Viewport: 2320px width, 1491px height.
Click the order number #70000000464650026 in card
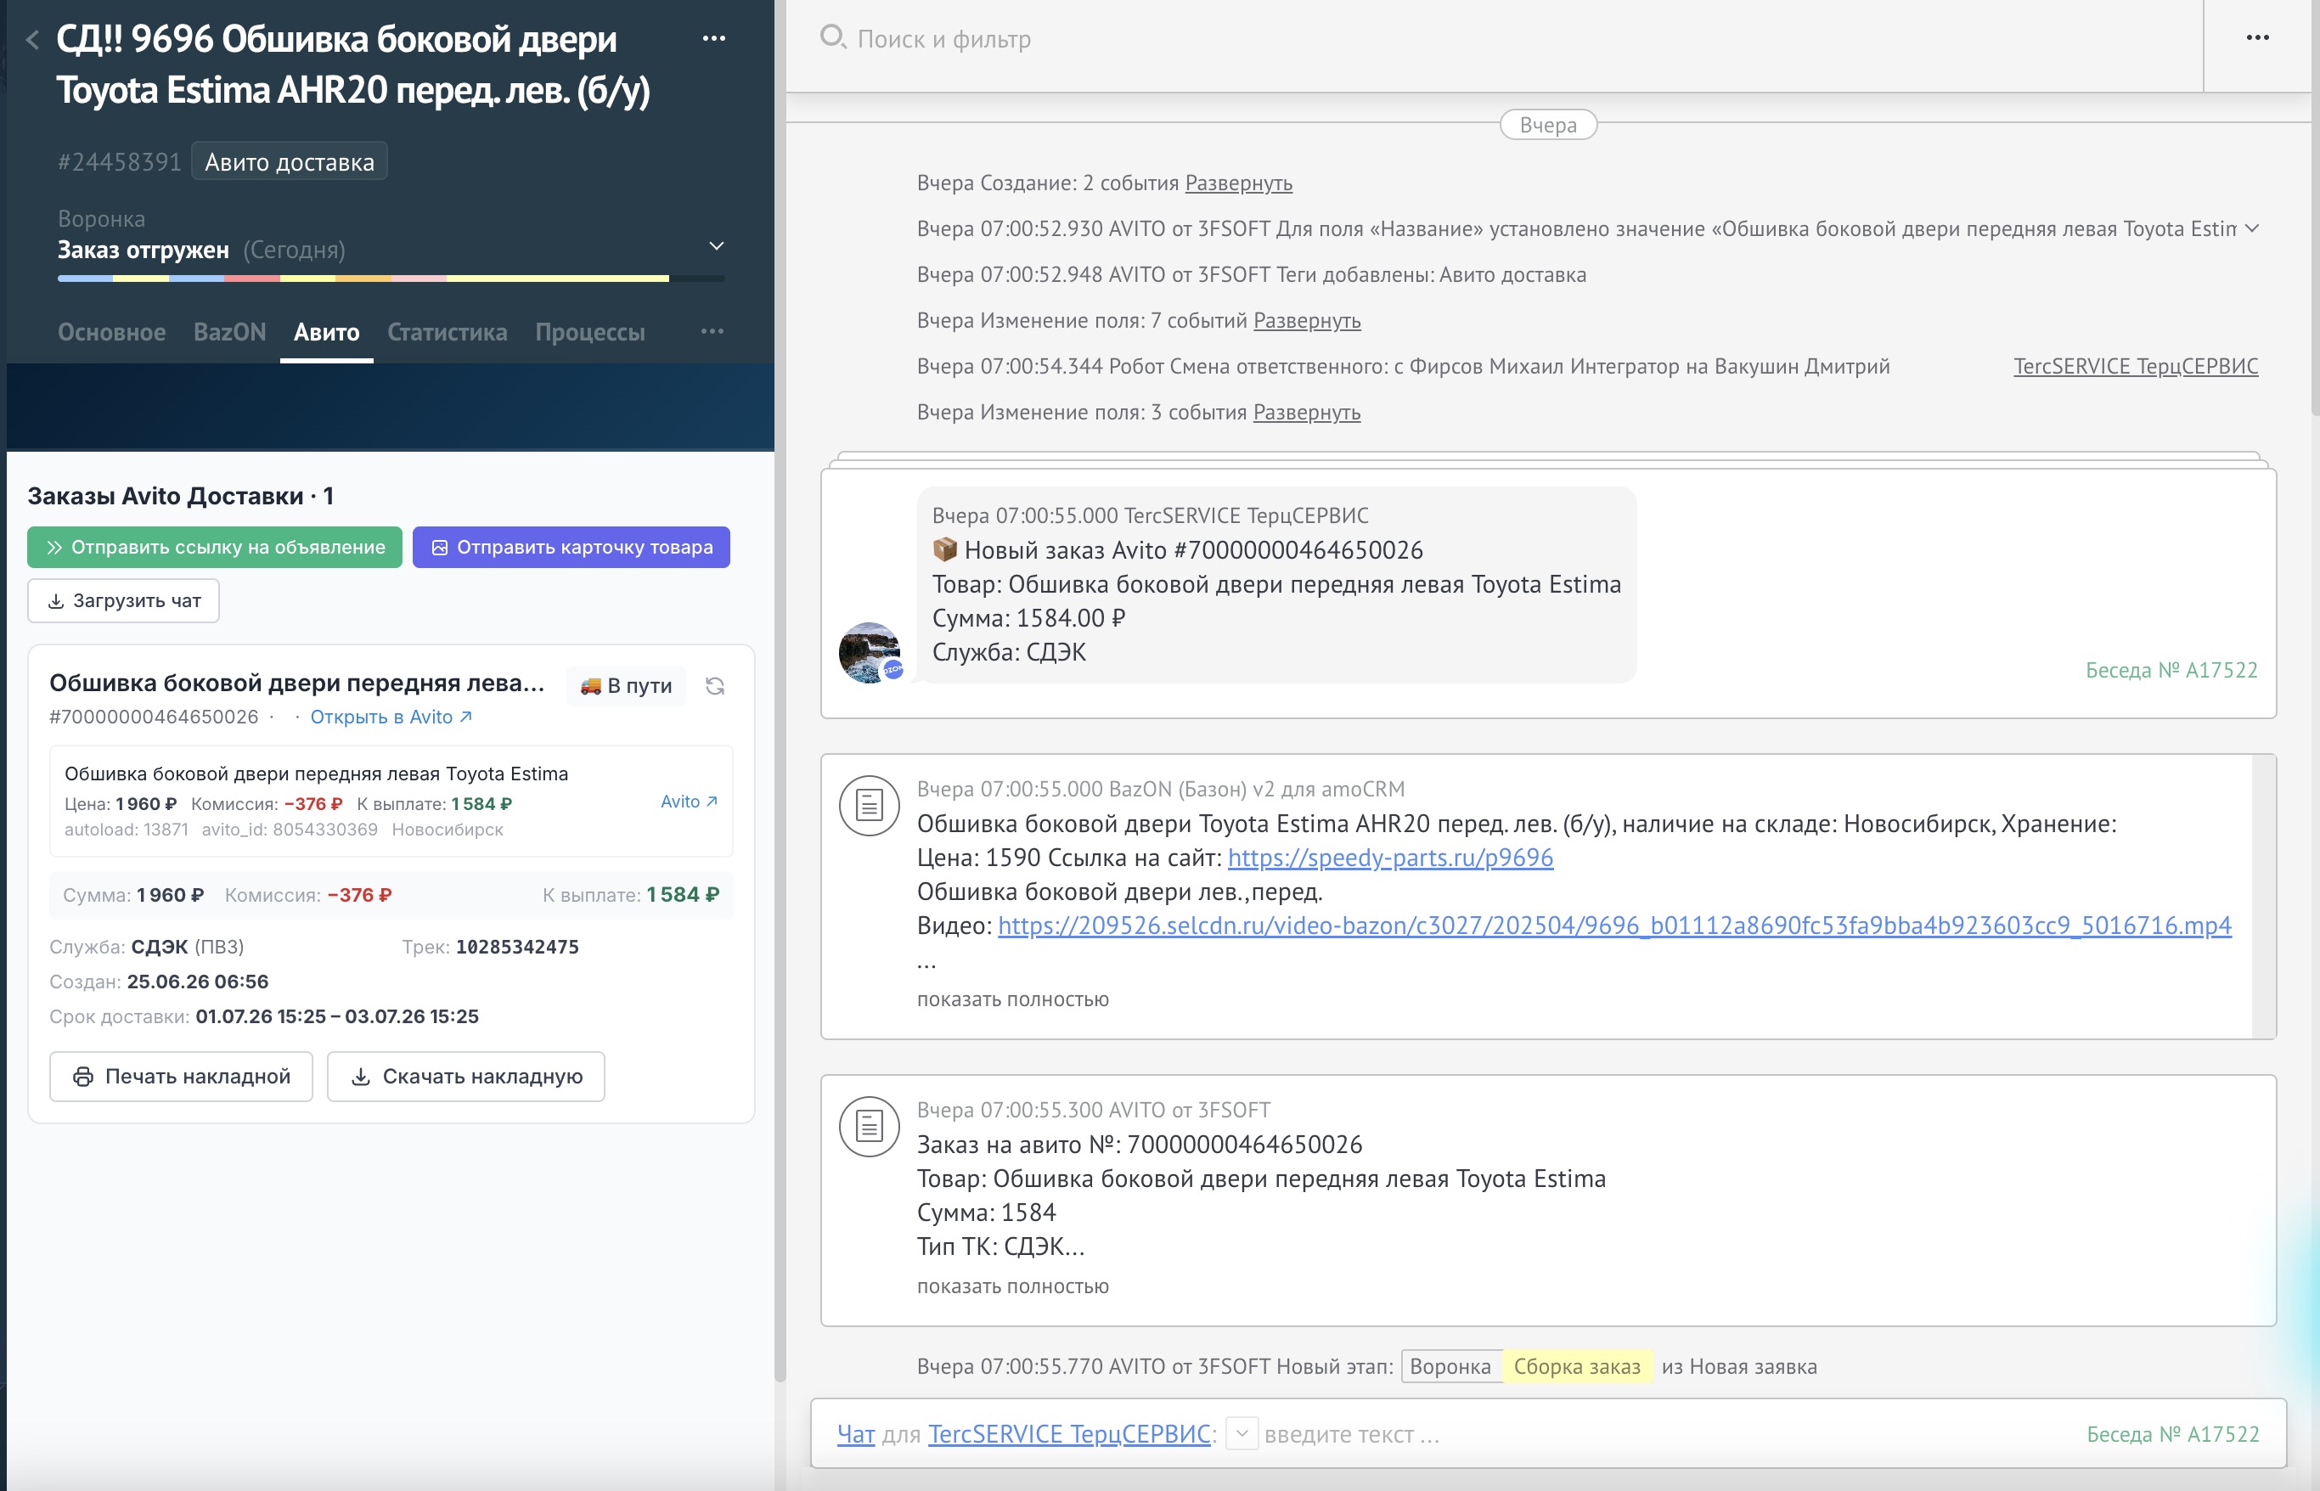(154, 717)
